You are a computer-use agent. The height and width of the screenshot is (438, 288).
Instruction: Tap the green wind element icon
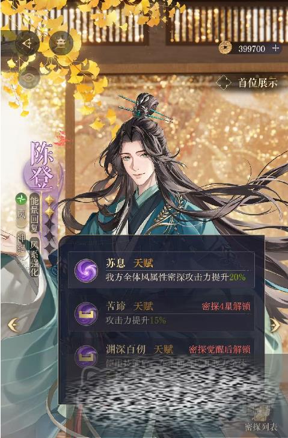(x=20, y=199)
